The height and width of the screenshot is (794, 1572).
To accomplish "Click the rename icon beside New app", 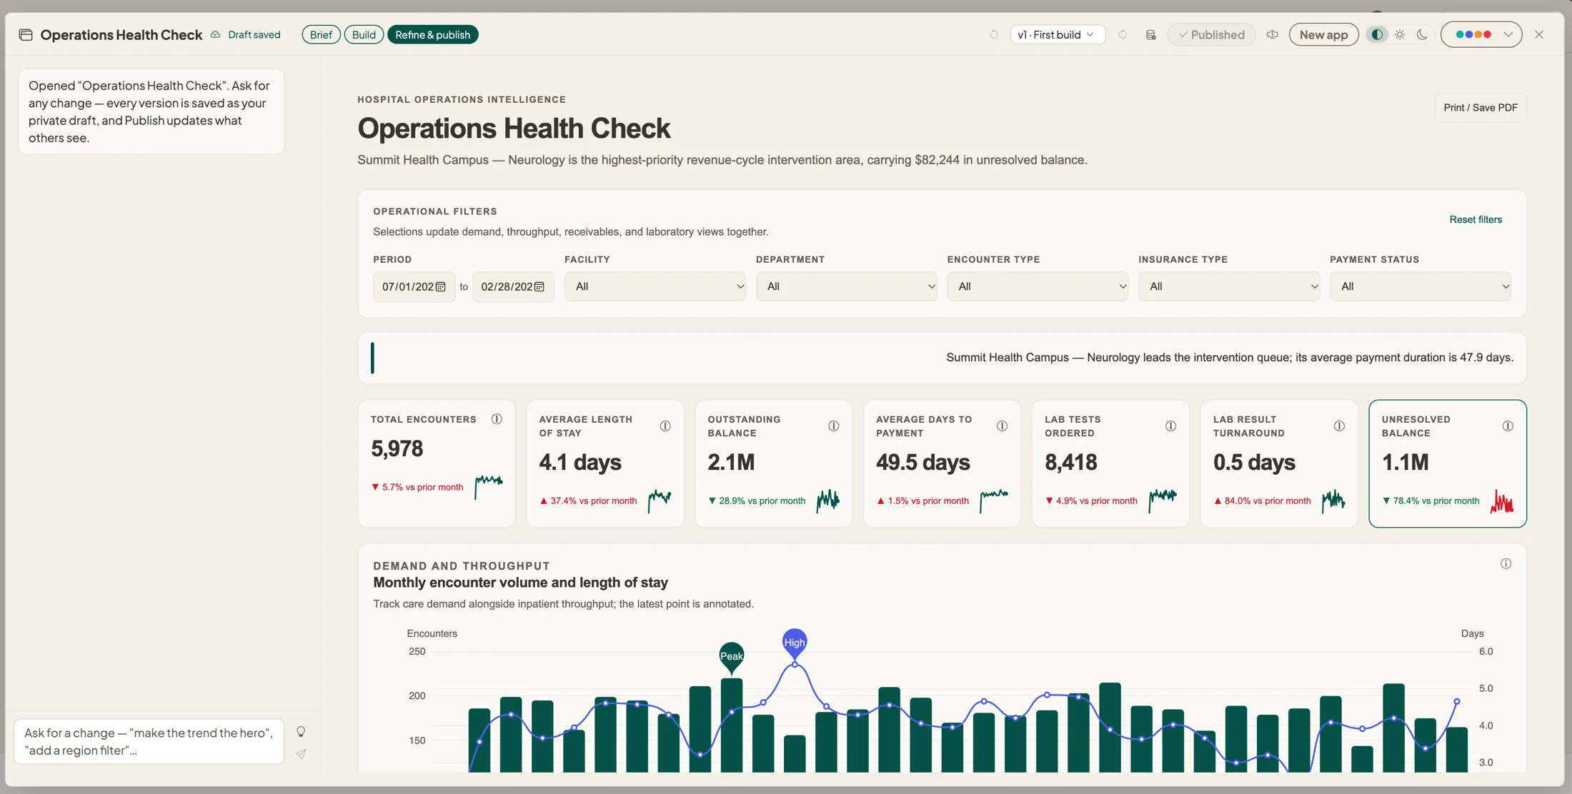I will coord(1273,34).
